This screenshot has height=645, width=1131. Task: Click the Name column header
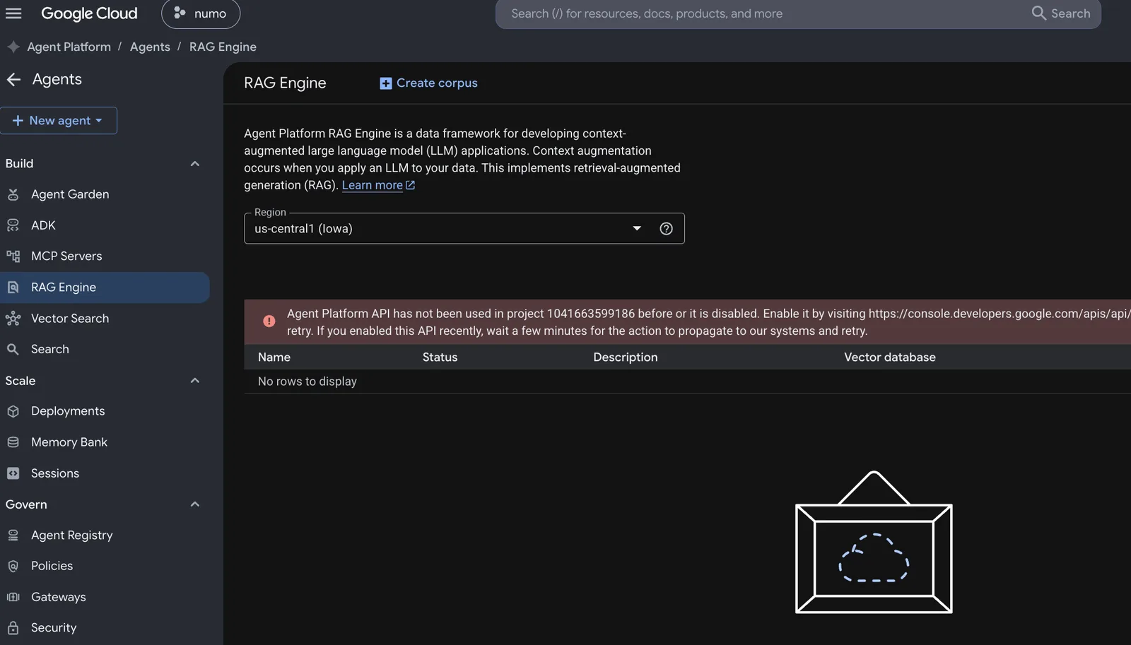(274, 357)
